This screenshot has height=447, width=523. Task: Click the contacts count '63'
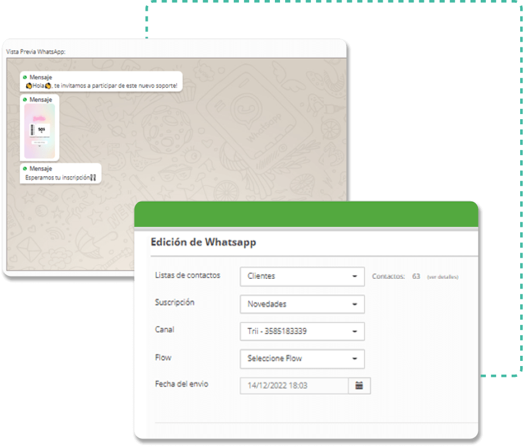point(416,277)
